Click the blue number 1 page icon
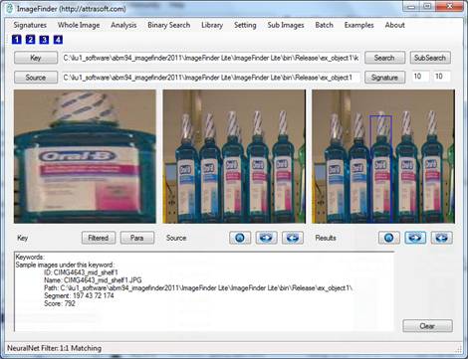 17,40
